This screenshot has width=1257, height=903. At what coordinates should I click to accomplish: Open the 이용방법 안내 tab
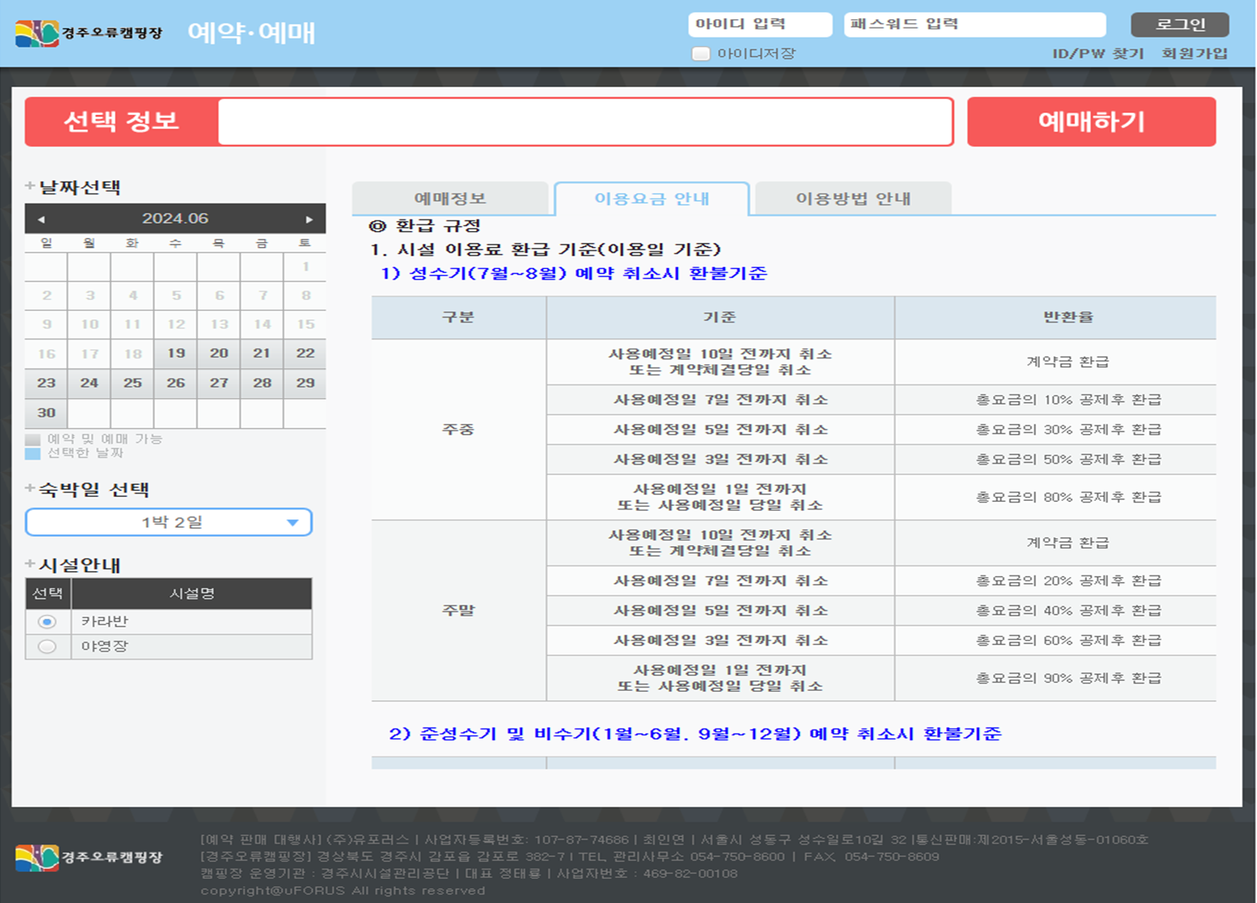point(852,199)
